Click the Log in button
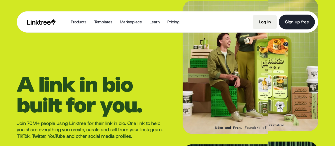This screenshot has width=335, height=146. coord(265,22)
